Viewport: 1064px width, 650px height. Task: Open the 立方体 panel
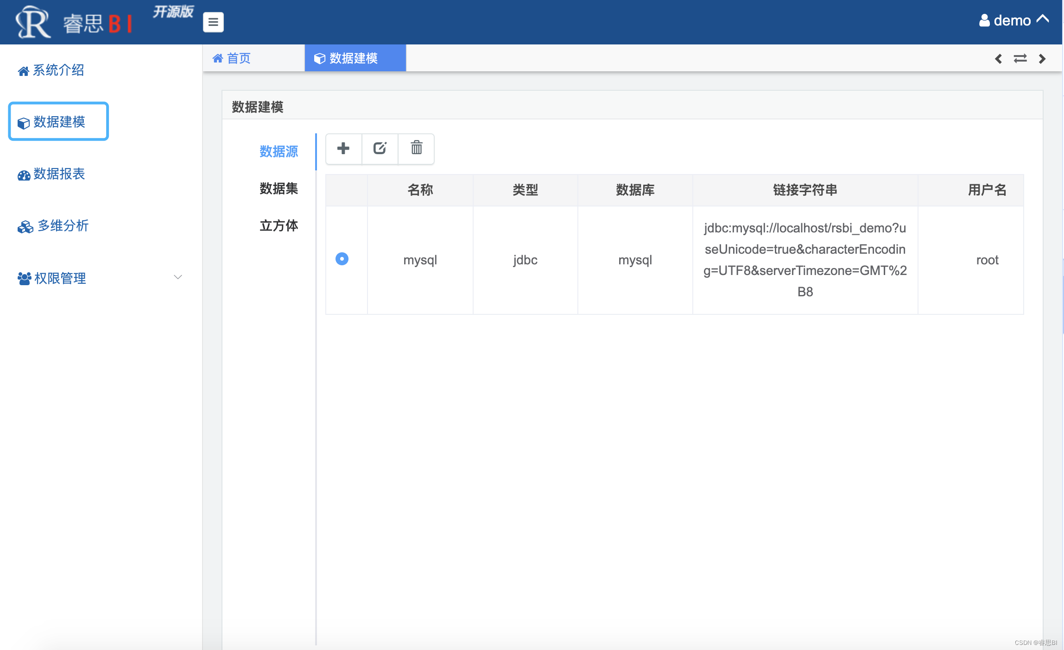(x=279, y=226)
